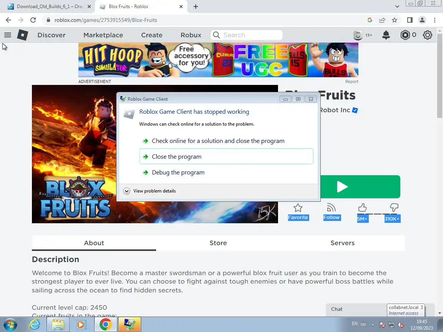The height and width of the screenshot is (332, 443).
Task: Click the taskbar clock
Action: tap(421, 325)
